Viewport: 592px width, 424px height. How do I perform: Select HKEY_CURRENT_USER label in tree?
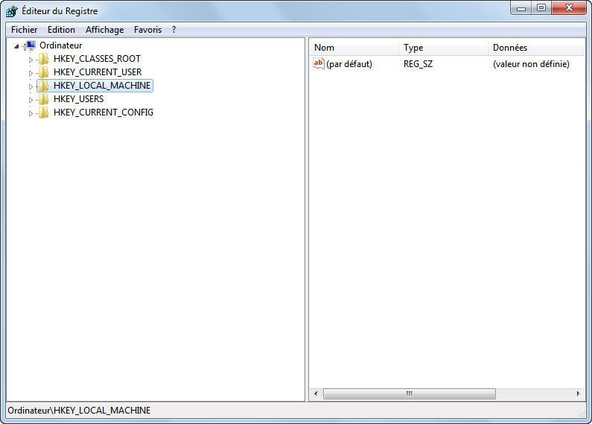[98, 72]
